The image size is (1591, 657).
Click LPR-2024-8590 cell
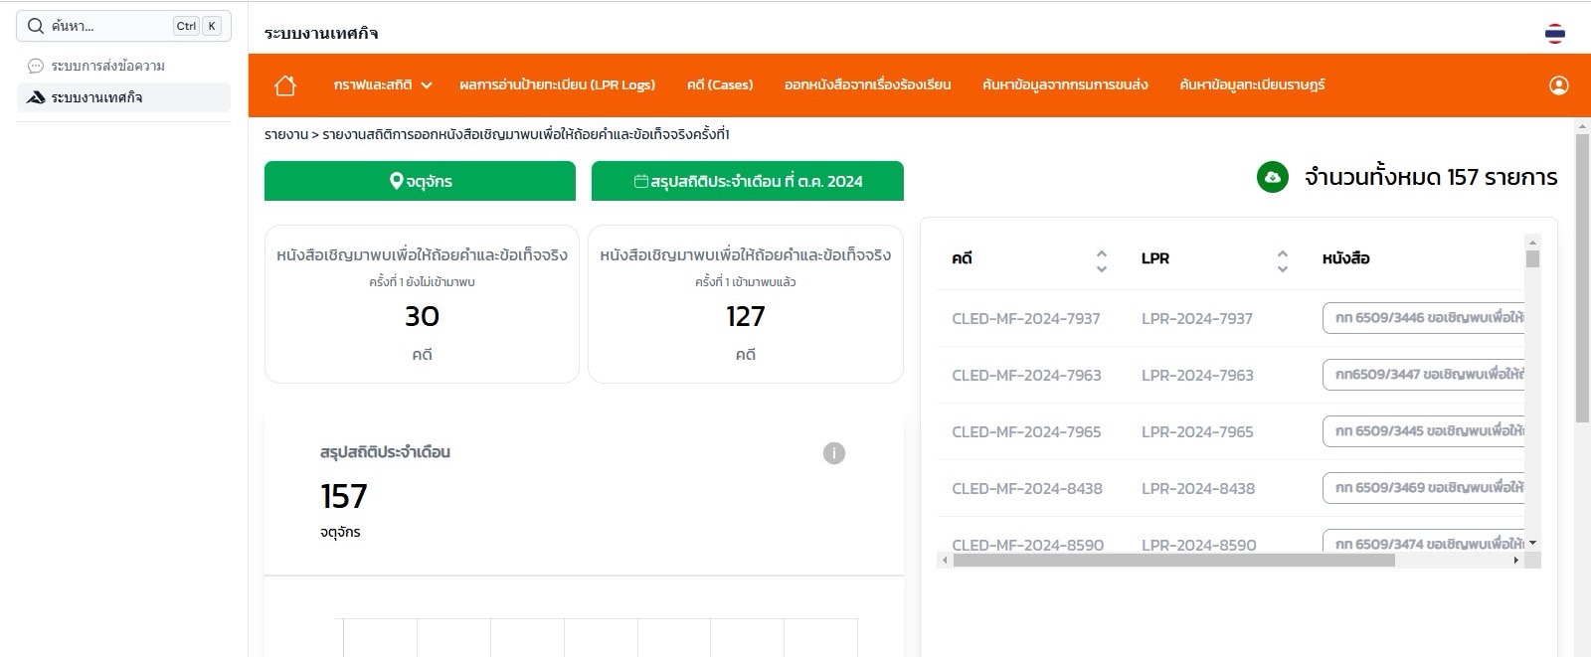[x=1199, y=545]
